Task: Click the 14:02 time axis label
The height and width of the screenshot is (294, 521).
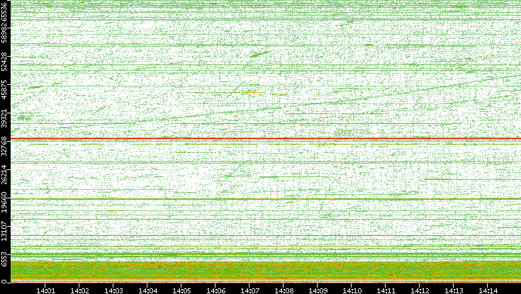Action: pos(79,290)
